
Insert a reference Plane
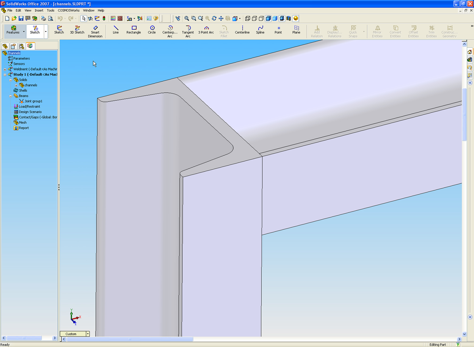(296, 30)
